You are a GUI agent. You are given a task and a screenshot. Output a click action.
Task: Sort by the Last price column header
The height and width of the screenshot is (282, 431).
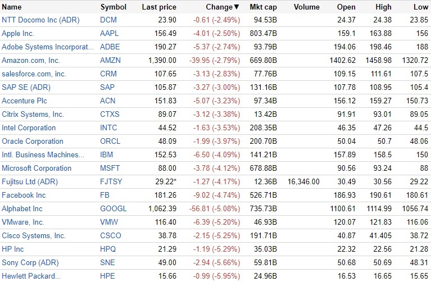click(159, 7)
